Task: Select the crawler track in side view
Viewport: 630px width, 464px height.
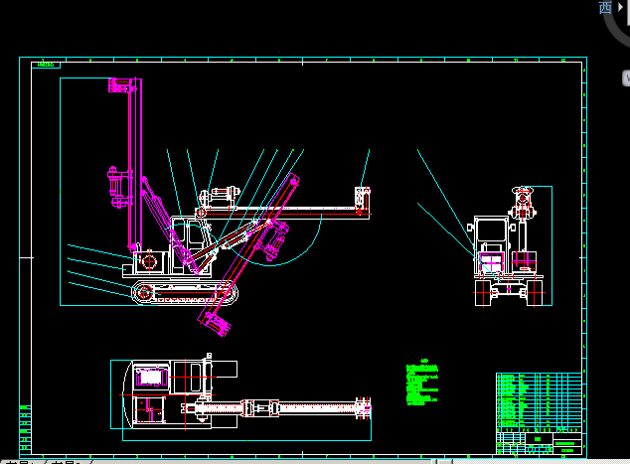Action: [x=185, y=293]
